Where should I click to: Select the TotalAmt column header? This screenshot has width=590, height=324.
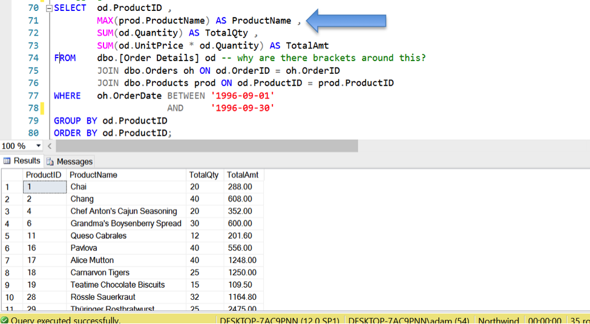click(x=243, y=175)
